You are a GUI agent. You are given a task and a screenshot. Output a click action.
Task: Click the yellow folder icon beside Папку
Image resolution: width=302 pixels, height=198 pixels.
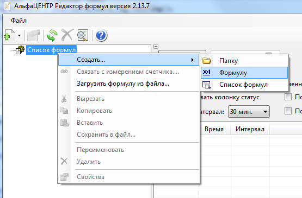click(207, 61)
